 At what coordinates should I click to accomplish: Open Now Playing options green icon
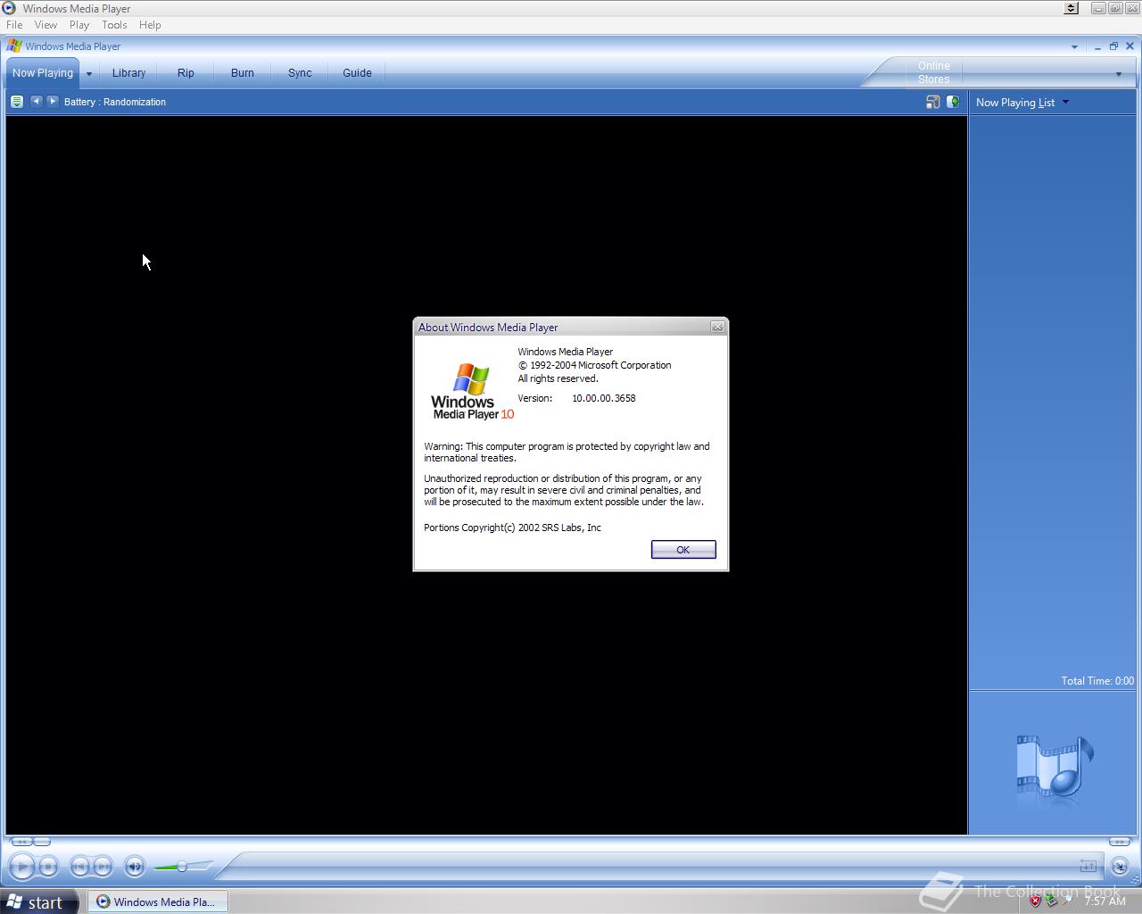point(16,102)
